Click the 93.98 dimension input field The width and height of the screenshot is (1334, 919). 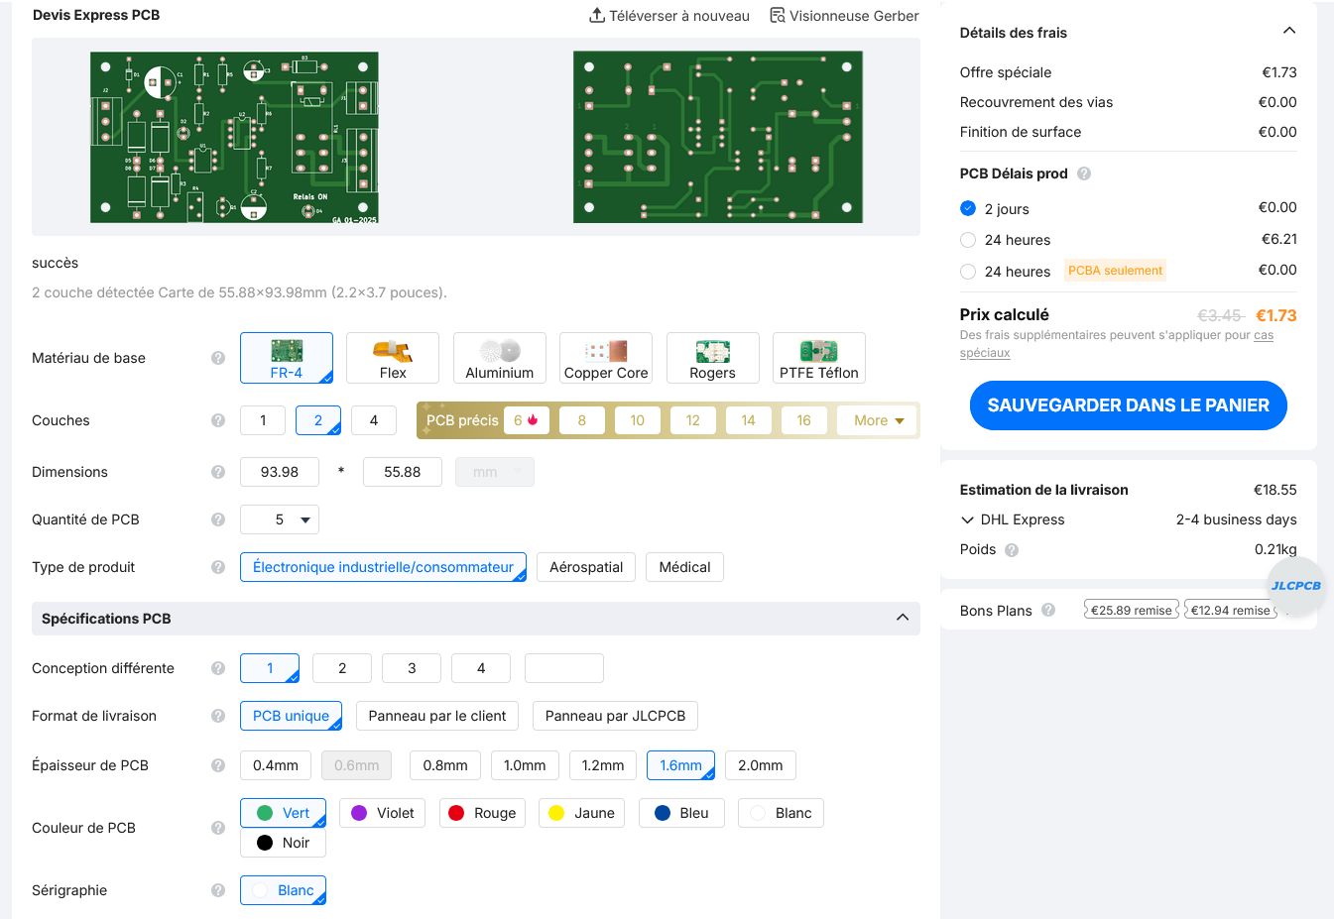(280, 472)
